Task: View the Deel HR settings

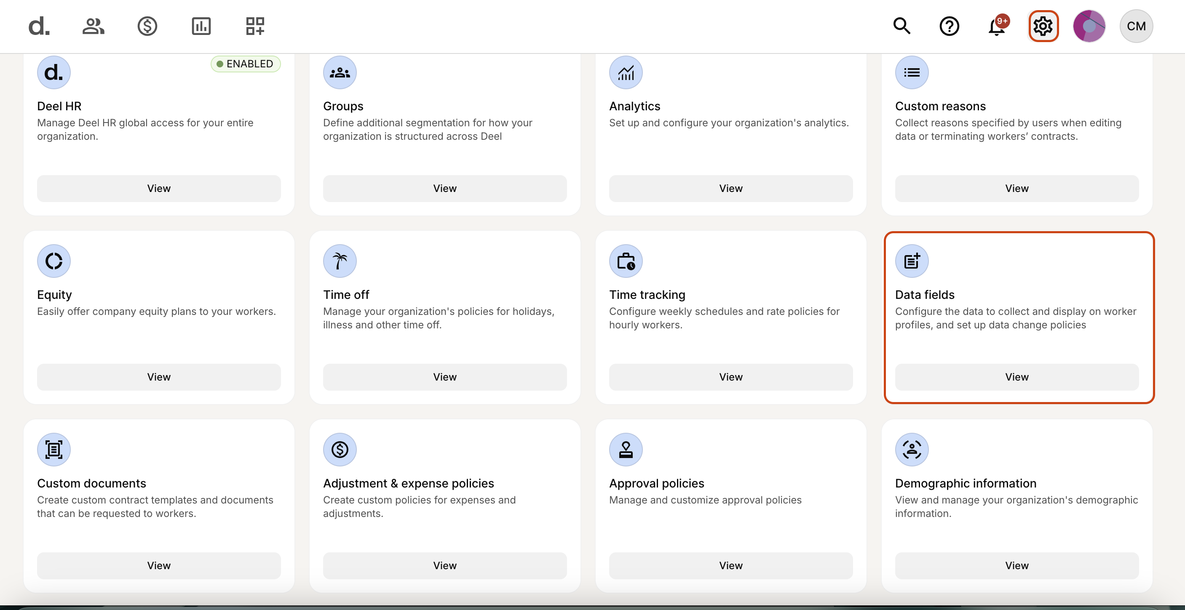Action: point(159,189)
